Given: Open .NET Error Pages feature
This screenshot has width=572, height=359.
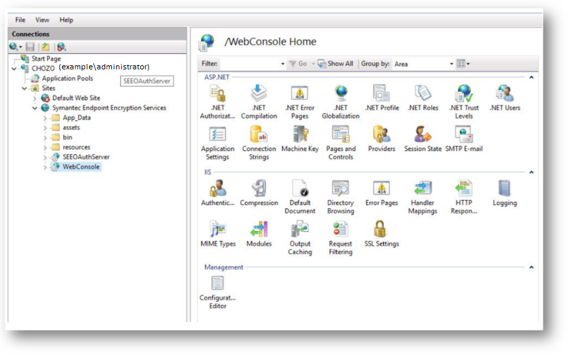Looking at the screenshot, I should pos(299,102).
